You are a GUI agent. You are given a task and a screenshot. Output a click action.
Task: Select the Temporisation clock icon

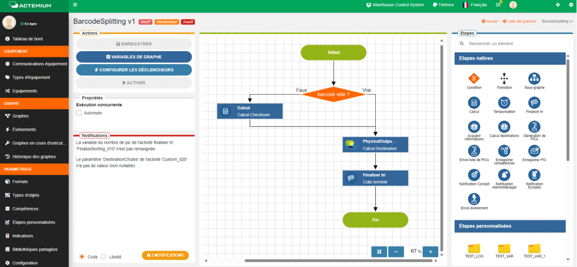click(x=504, y=103)
